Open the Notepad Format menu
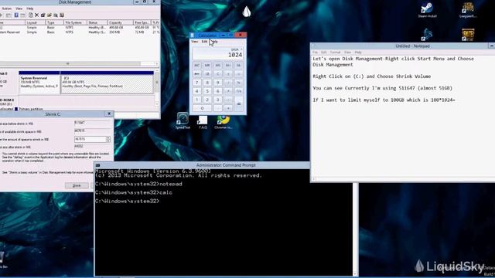495x278 pixels. point(335,53)
